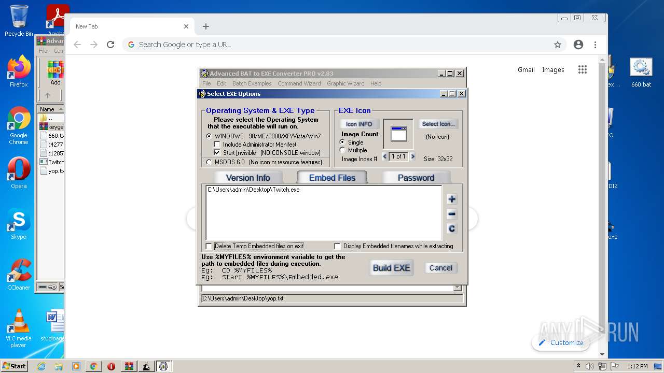Toggle the Start Invisible checkbox

[217, 153]
